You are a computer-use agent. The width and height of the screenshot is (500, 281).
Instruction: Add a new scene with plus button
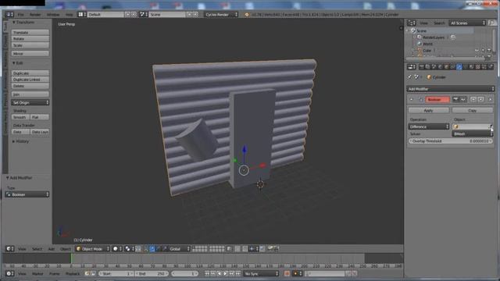point(189,14)
